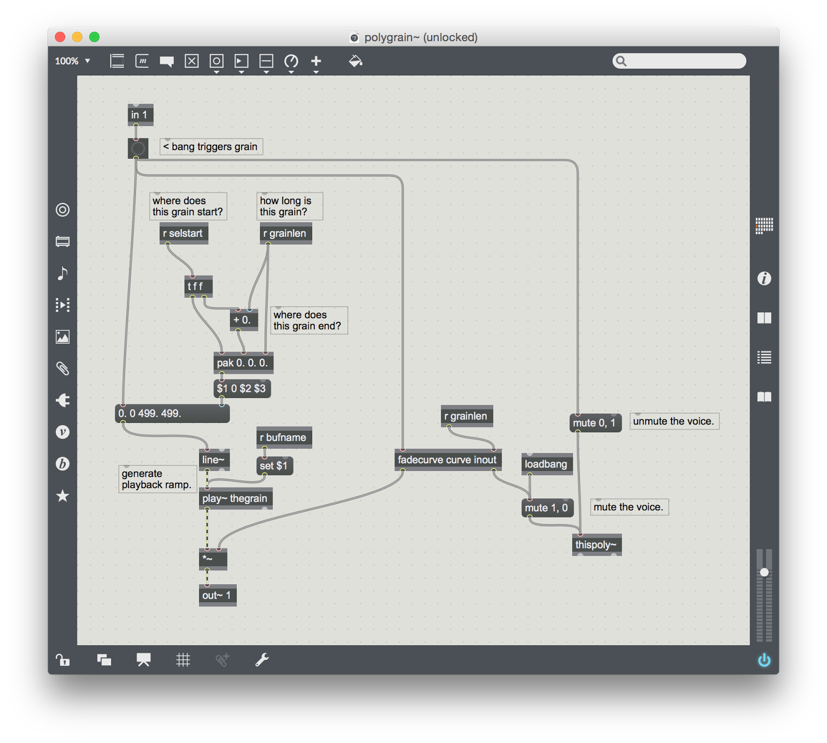
Task: Toggle the grid display
Action: pyautogui.click(x=183, y=660)
